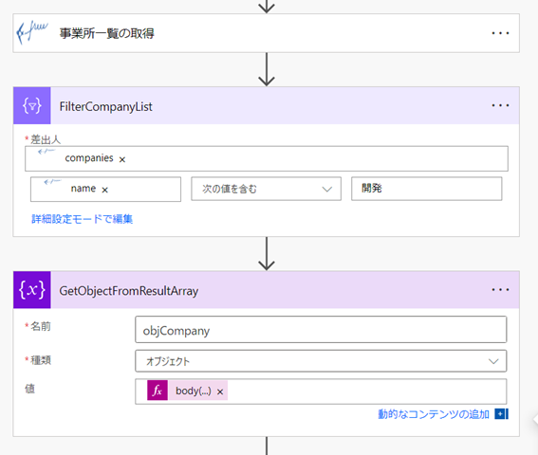Image resolution: width=538 pixels, height=455 pixels.
Task: Collapse the FilterCompanyList action header
Action: (x=267, y=105)
